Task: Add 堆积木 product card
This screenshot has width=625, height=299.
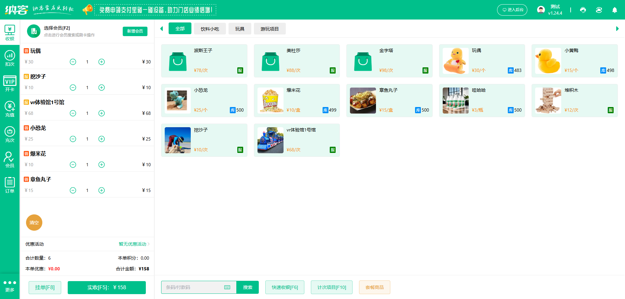Action: tap(575, 101)
